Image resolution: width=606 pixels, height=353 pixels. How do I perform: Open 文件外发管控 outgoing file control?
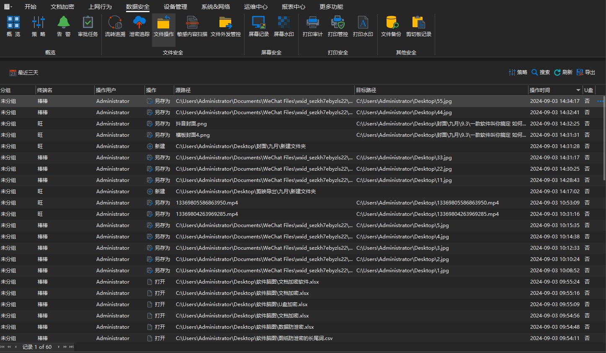226,26
